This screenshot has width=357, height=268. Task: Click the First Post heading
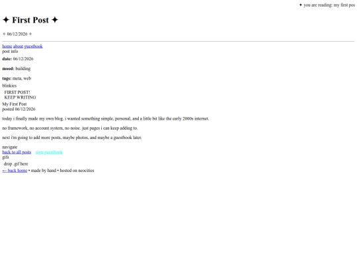[30, 20]
